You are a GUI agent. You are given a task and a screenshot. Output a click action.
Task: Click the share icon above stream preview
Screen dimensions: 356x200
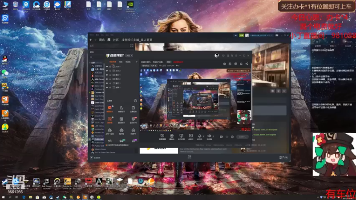(x=247, y=64)
